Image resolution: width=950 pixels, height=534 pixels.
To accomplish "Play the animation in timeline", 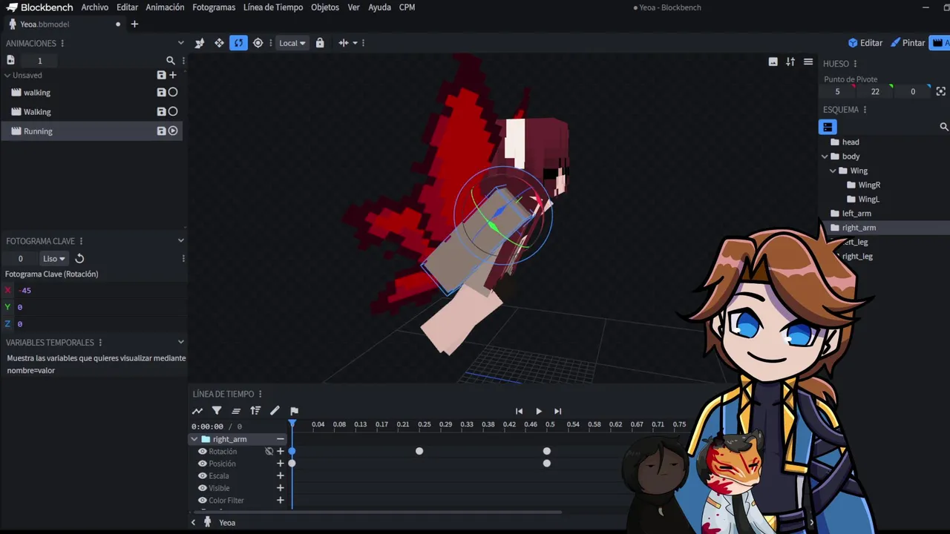I will pos(538,411).
